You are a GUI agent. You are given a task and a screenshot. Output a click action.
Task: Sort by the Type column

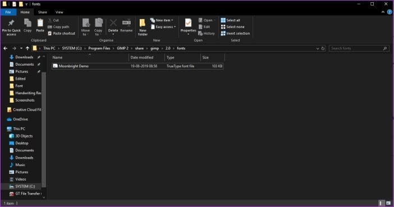pyautogui.click(x=182, y=57)
